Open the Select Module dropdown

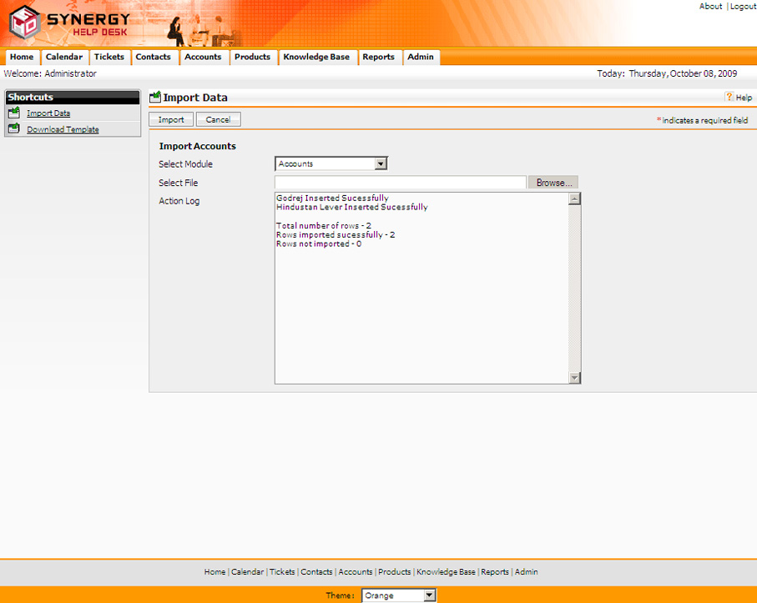(x=381, y=164)
